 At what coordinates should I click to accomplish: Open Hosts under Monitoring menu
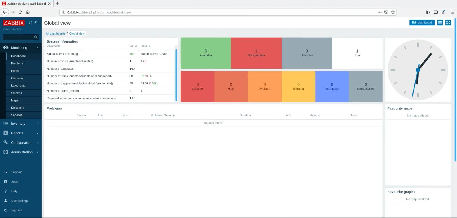(15, 71)
